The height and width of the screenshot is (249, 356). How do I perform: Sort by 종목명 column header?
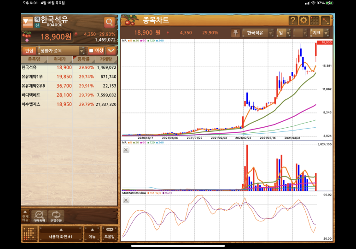[34, 59]
